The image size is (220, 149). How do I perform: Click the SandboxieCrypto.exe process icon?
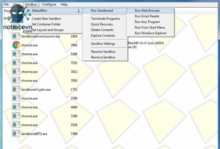16,89
